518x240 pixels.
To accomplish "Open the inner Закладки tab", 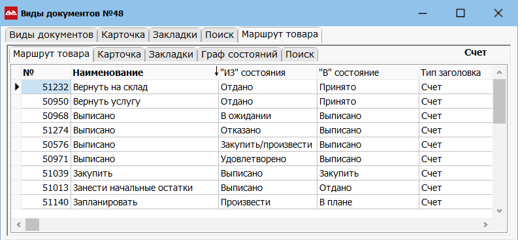I will click(170, 54).
